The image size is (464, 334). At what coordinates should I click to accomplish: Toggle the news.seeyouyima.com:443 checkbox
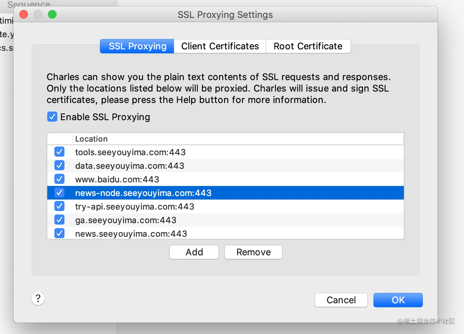click(59, 233)
